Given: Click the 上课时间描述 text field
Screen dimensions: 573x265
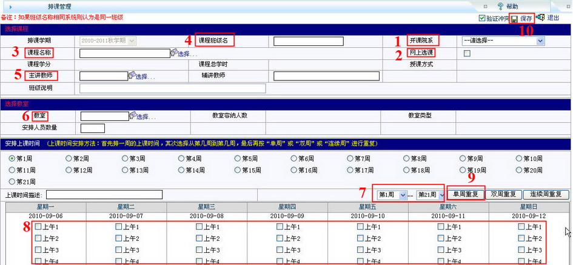Looking at the screenshot, I should (104, 195).
